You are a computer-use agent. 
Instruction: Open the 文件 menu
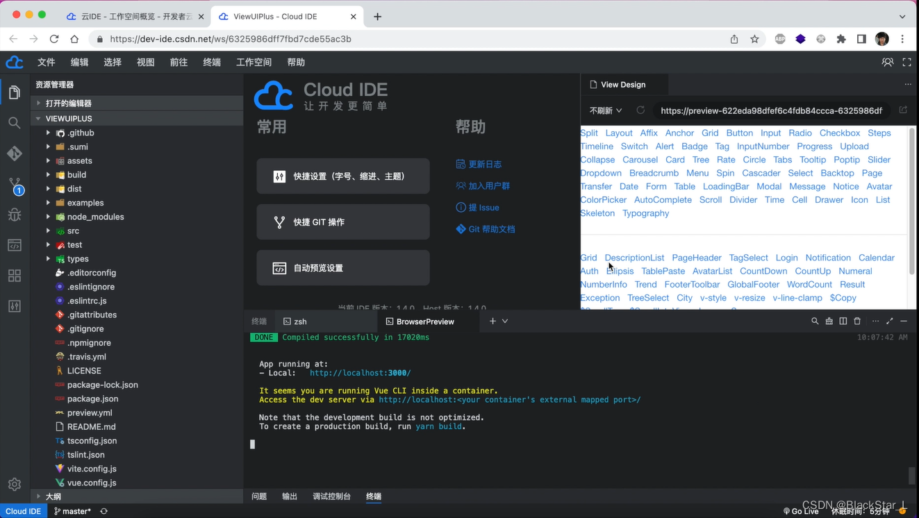[47, 62]
